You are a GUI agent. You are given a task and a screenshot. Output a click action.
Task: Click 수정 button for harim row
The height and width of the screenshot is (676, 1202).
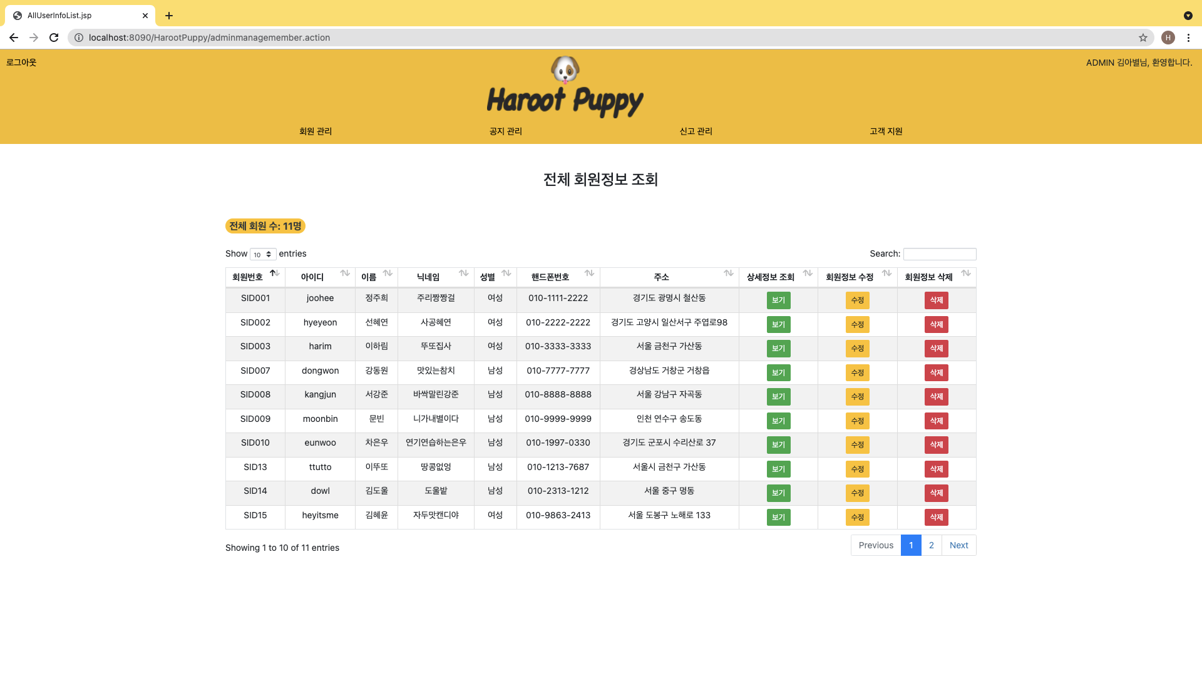(857, 349)
